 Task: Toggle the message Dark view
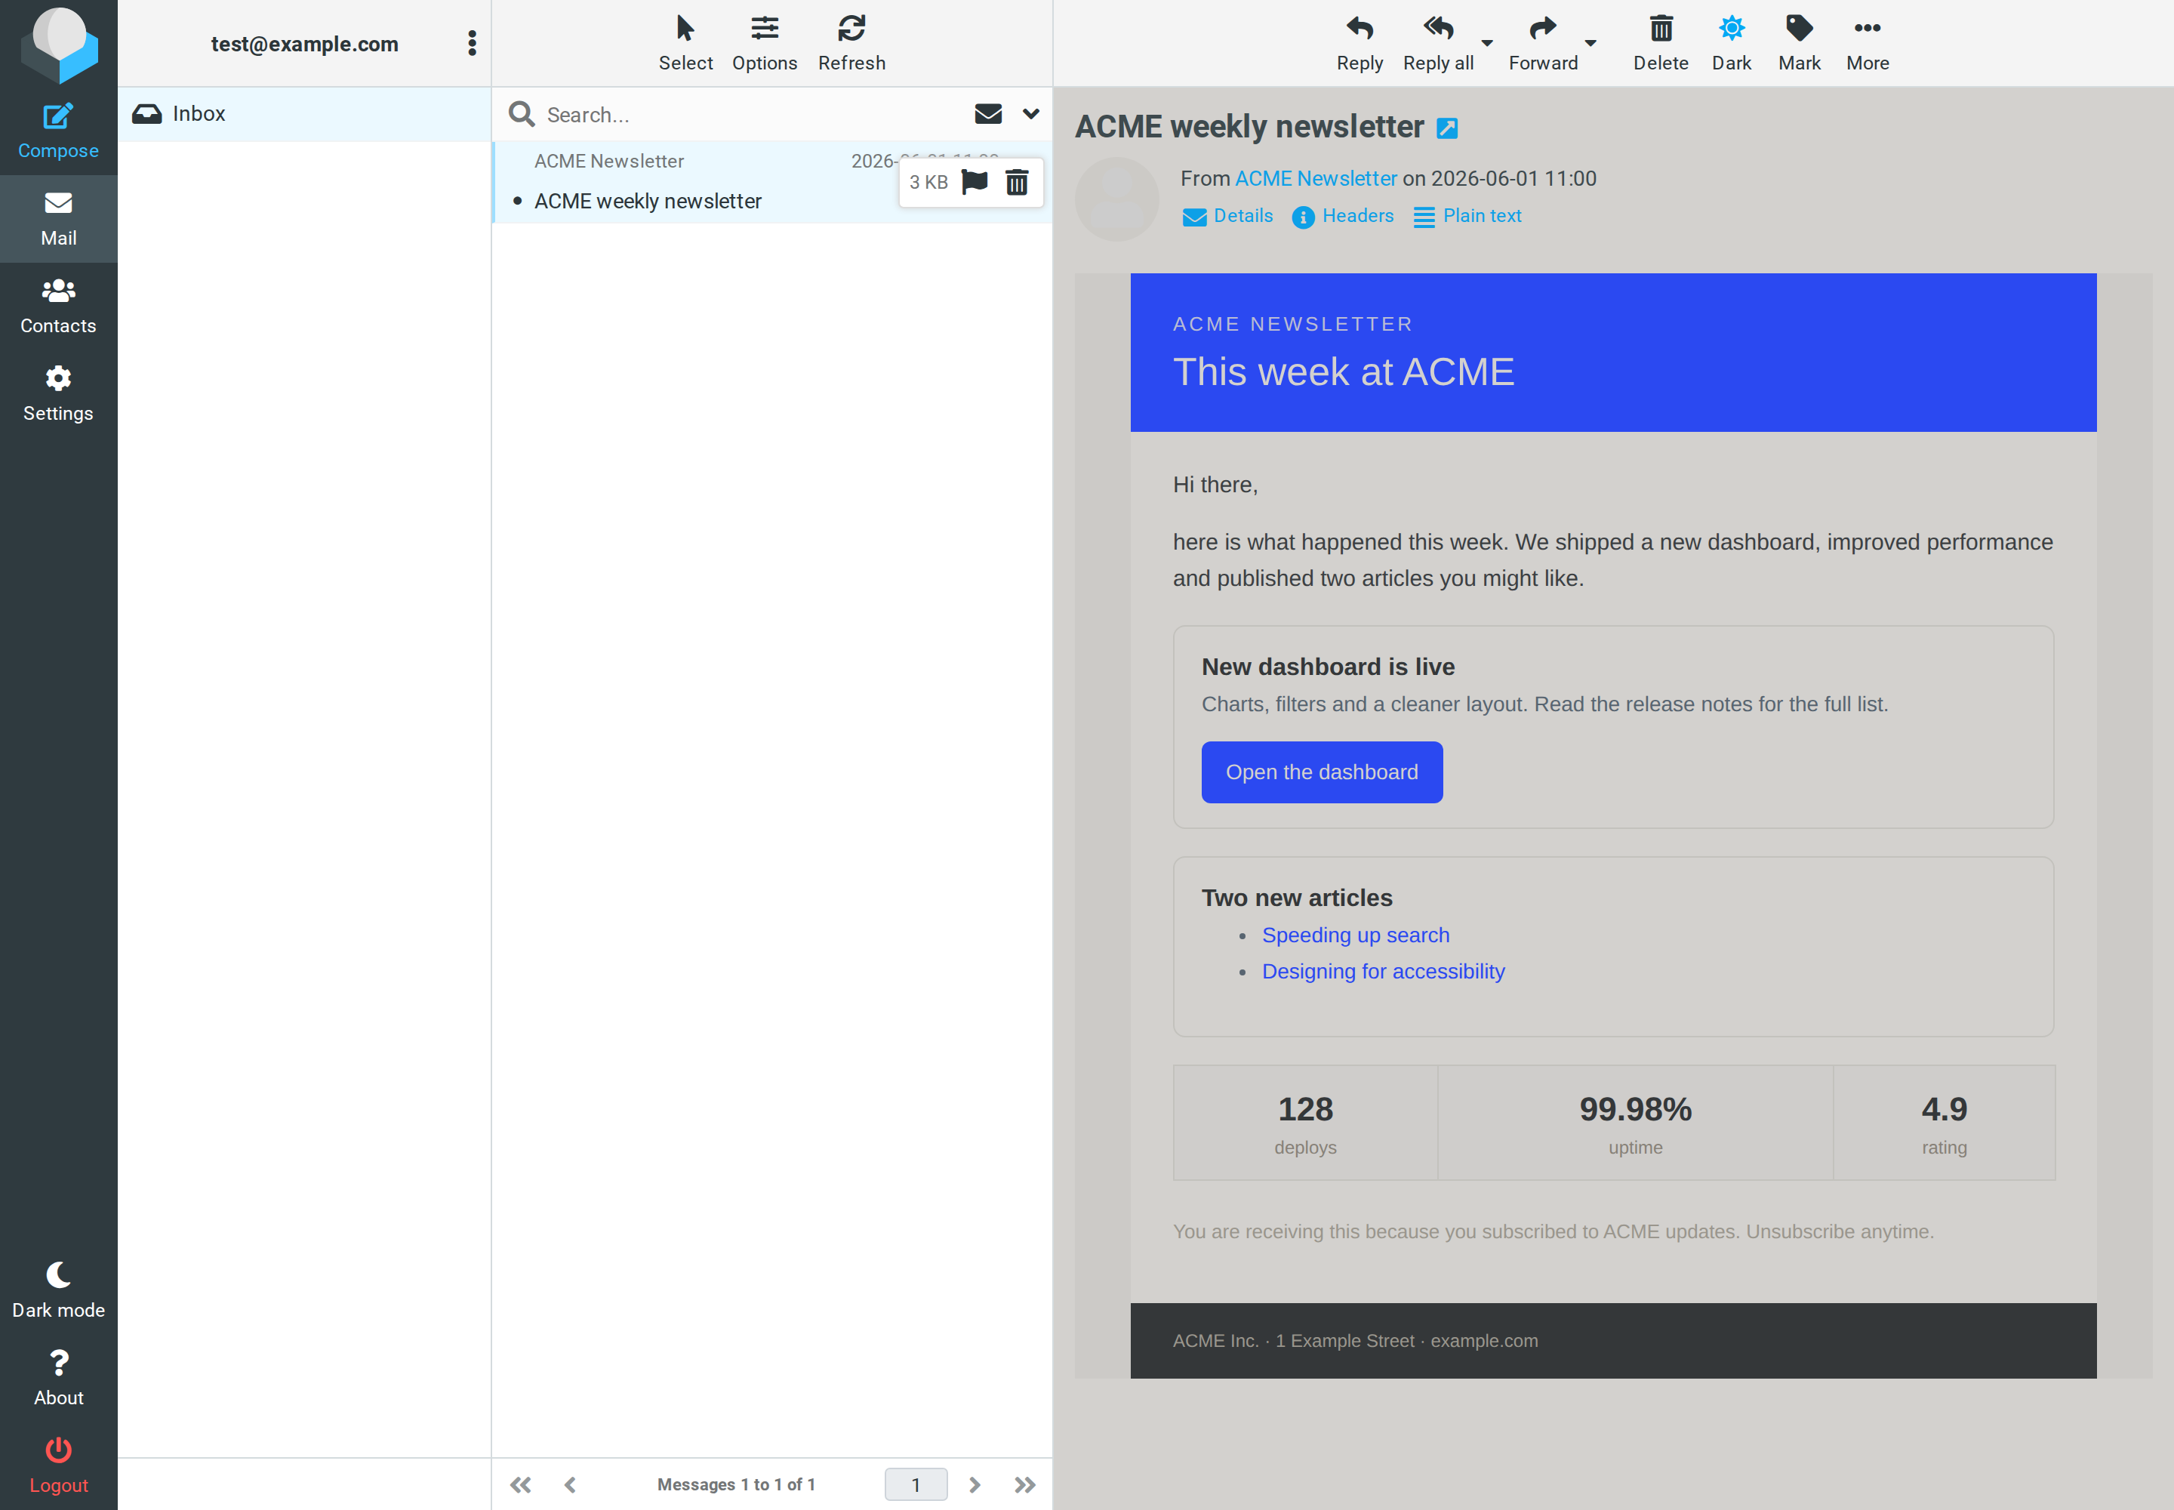(1731, 44)
